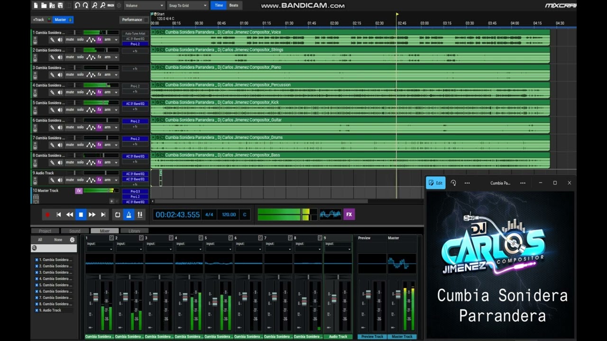Click the +Track button
Screen dimensions: 607x341
pos(38,20)
